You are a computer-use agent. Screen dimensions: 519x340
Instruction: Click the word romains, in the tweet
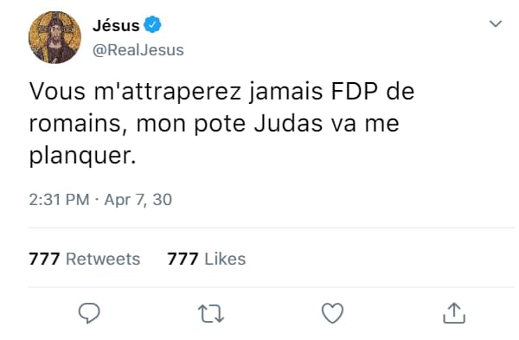(x=78, y=124)
